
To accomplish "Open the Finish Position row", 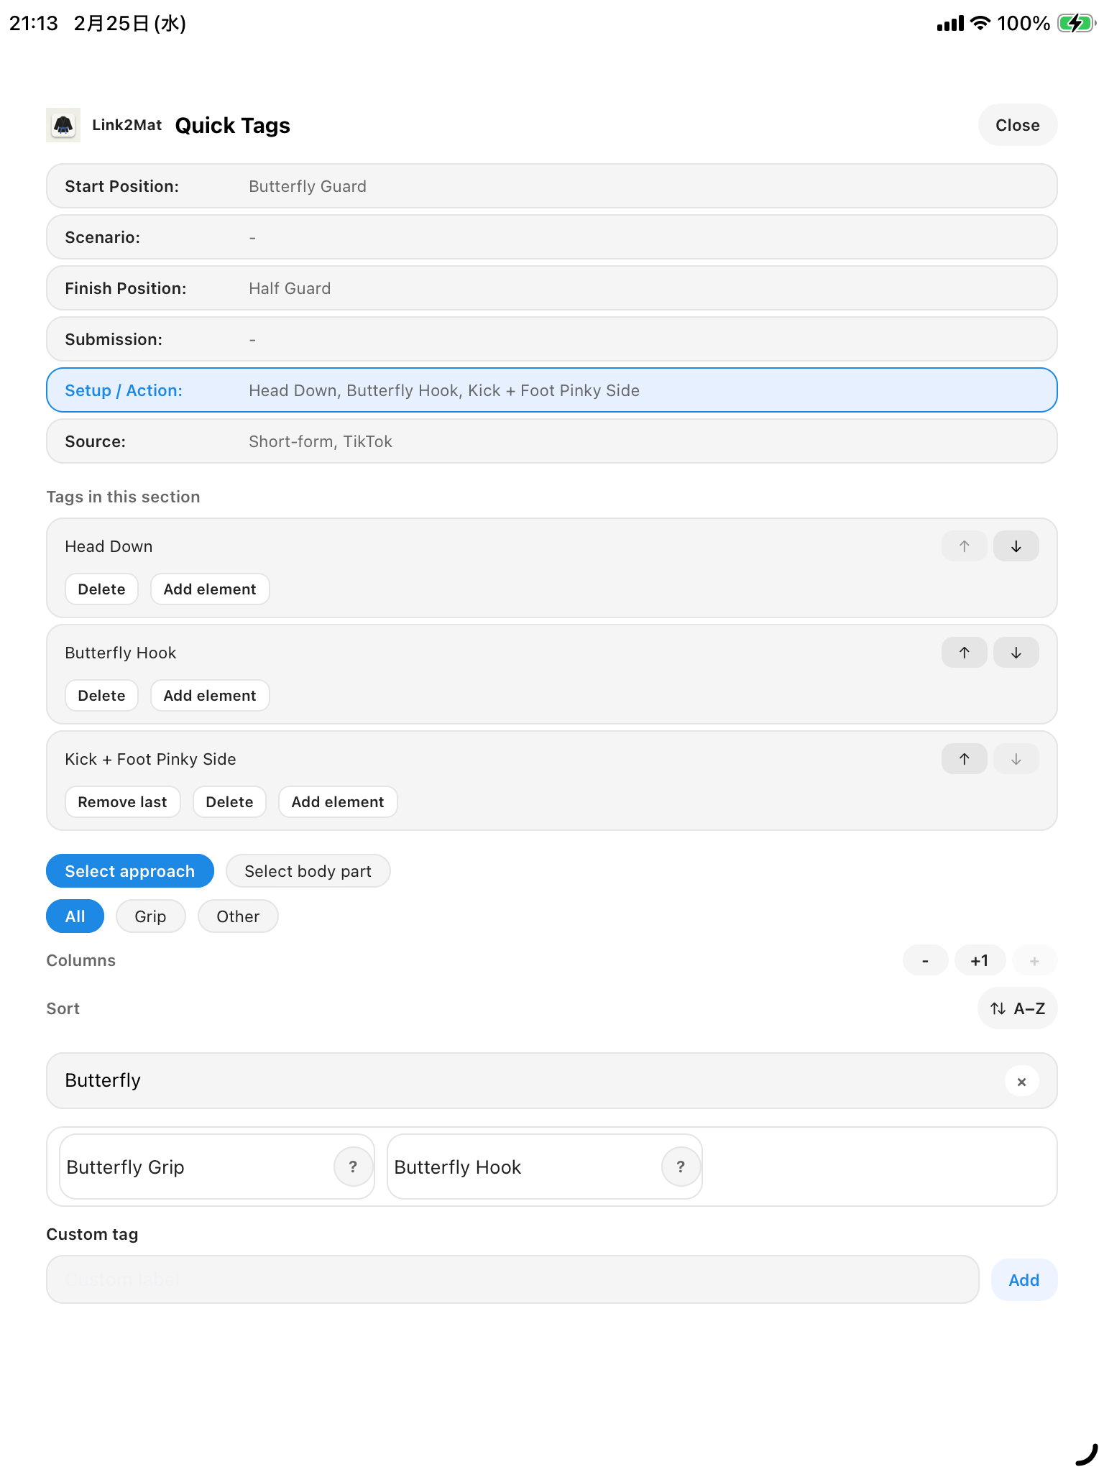I will pos(552,288).
